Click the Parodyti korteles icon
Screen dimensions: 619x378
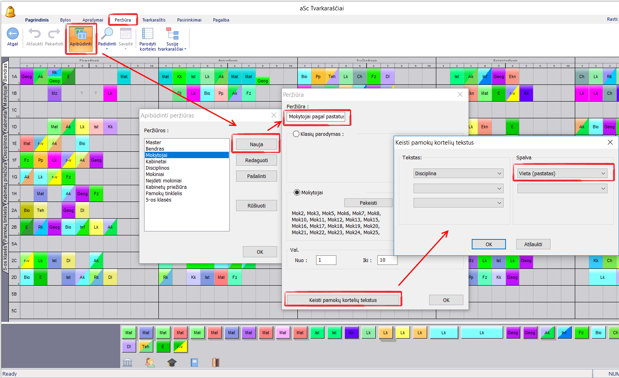[148, 34]
